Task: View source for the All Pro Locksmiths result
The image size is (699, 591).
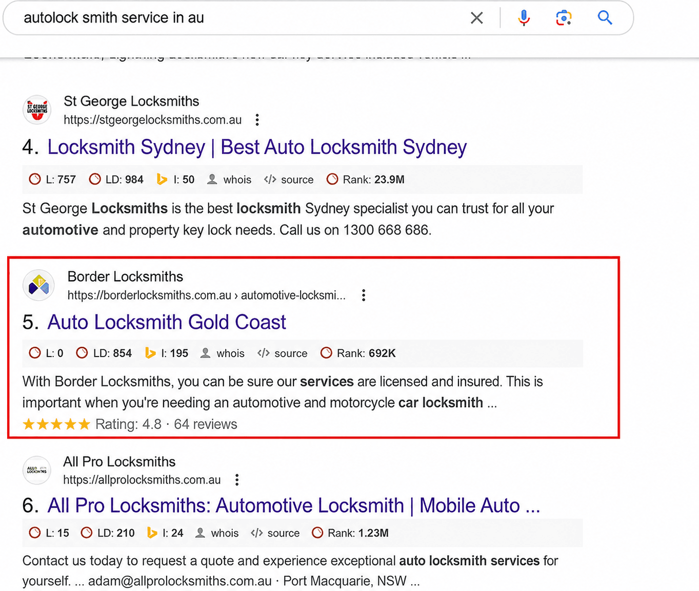Action: 275,533
